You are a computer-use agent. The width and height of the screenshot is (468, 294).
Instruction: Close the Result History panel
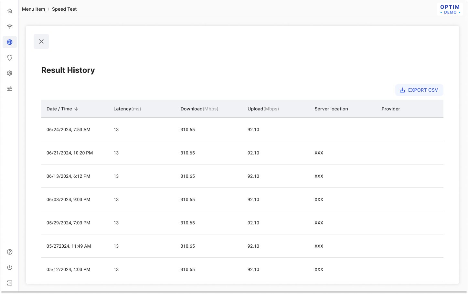point(41,41)
